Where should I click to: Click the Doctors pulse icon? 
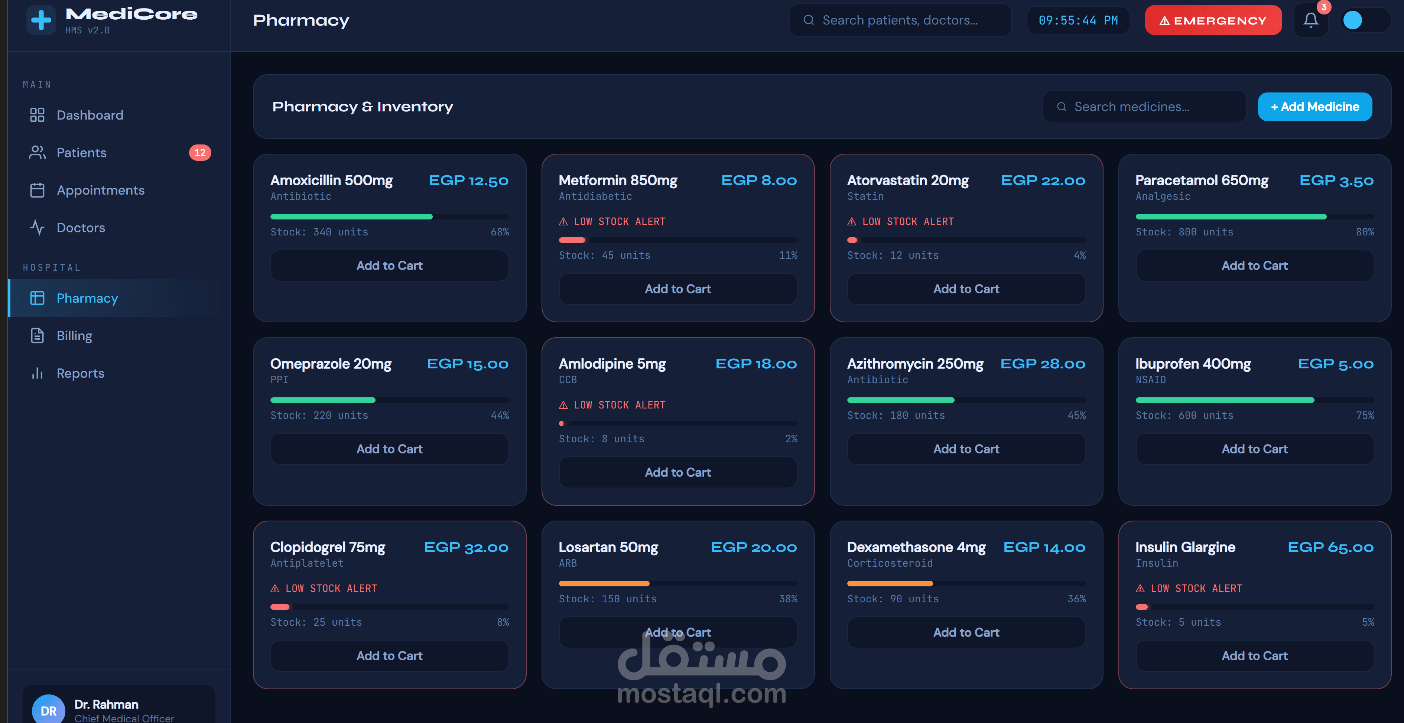(x=37, y=227)
